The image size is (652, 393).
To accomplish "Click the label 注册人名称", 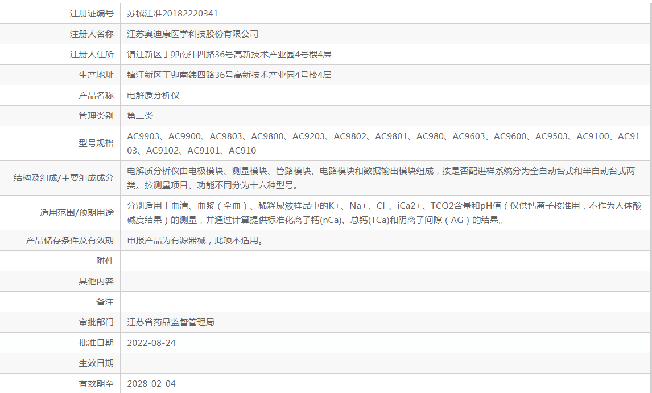I will [92, 34].
